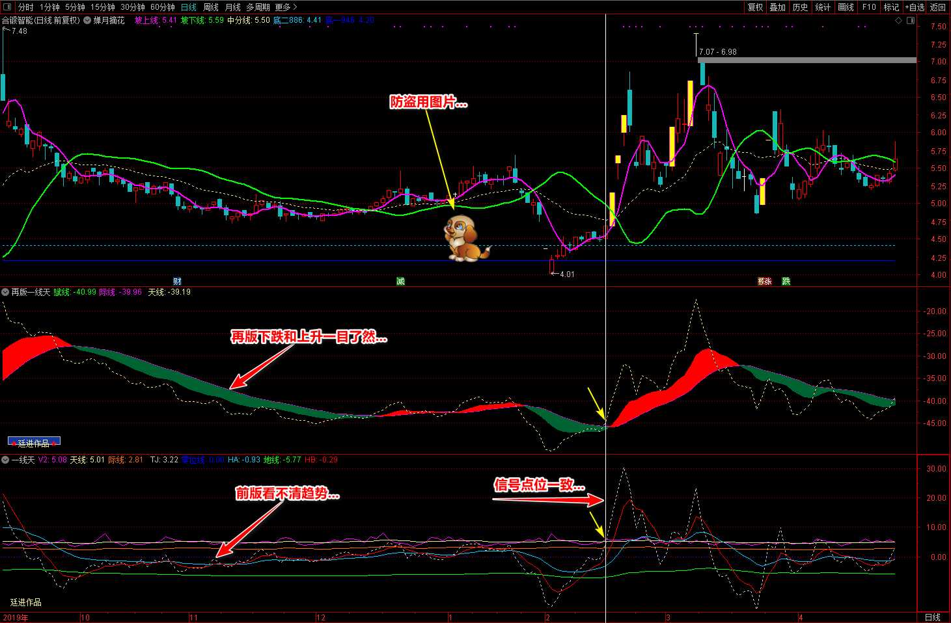This screenshot has height=623, width=951.
Task: Switch to 周线 weekly period tab
Action: (211, 7)
